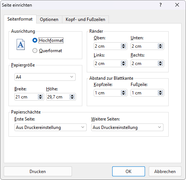186x180 pixels.
Task: Click the help question mark icon
Action: pyautogui.click(x=161, y=5)
